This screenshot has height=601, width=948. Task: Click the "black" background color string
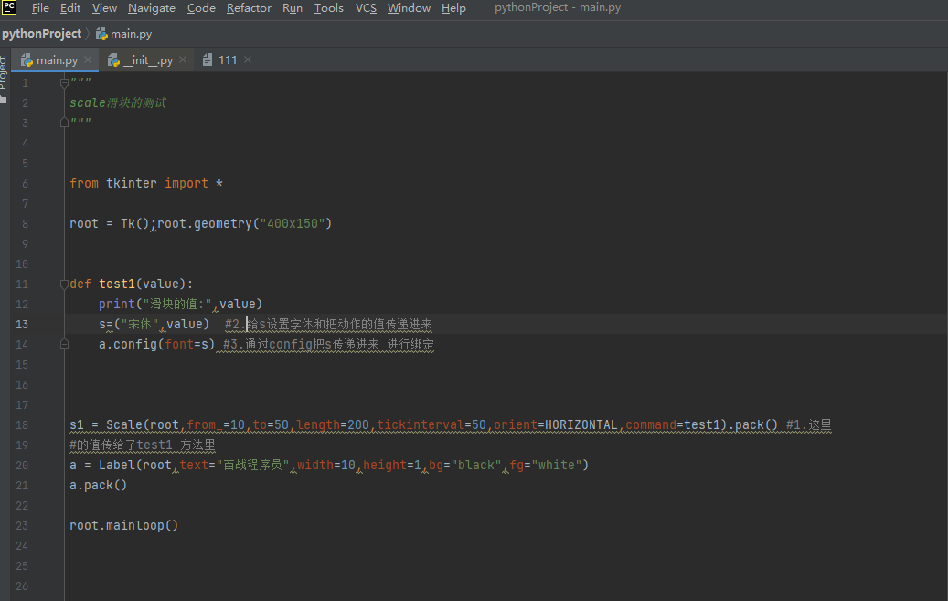476,466
